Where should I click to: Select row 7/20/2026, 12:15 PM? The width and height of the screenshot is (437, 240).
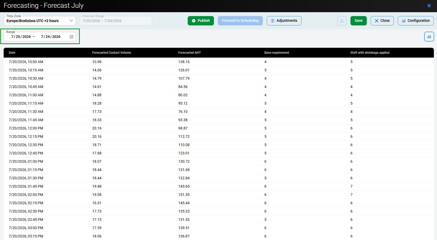click(x=219, y=137)
